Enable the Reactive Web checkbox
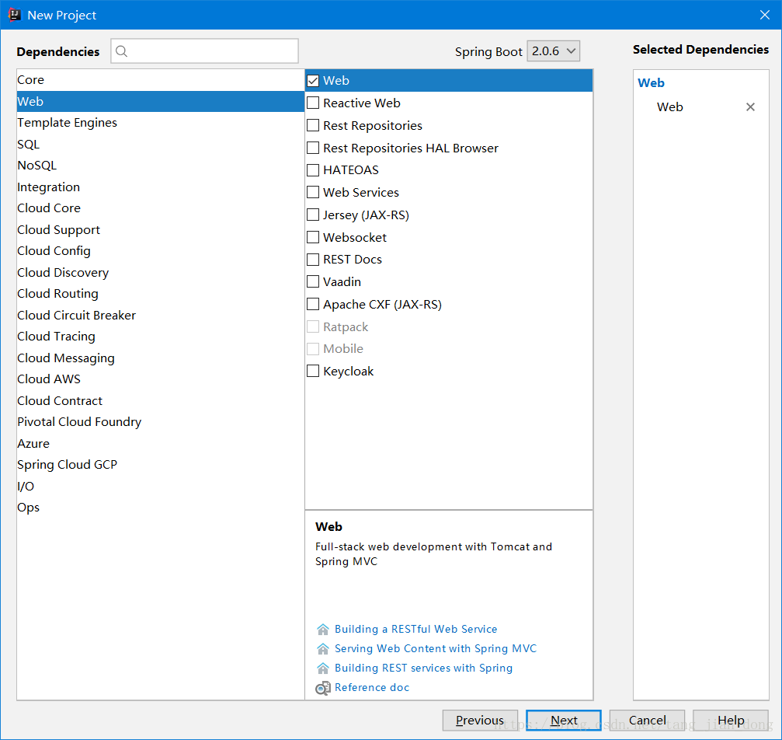 pos(313,103)
